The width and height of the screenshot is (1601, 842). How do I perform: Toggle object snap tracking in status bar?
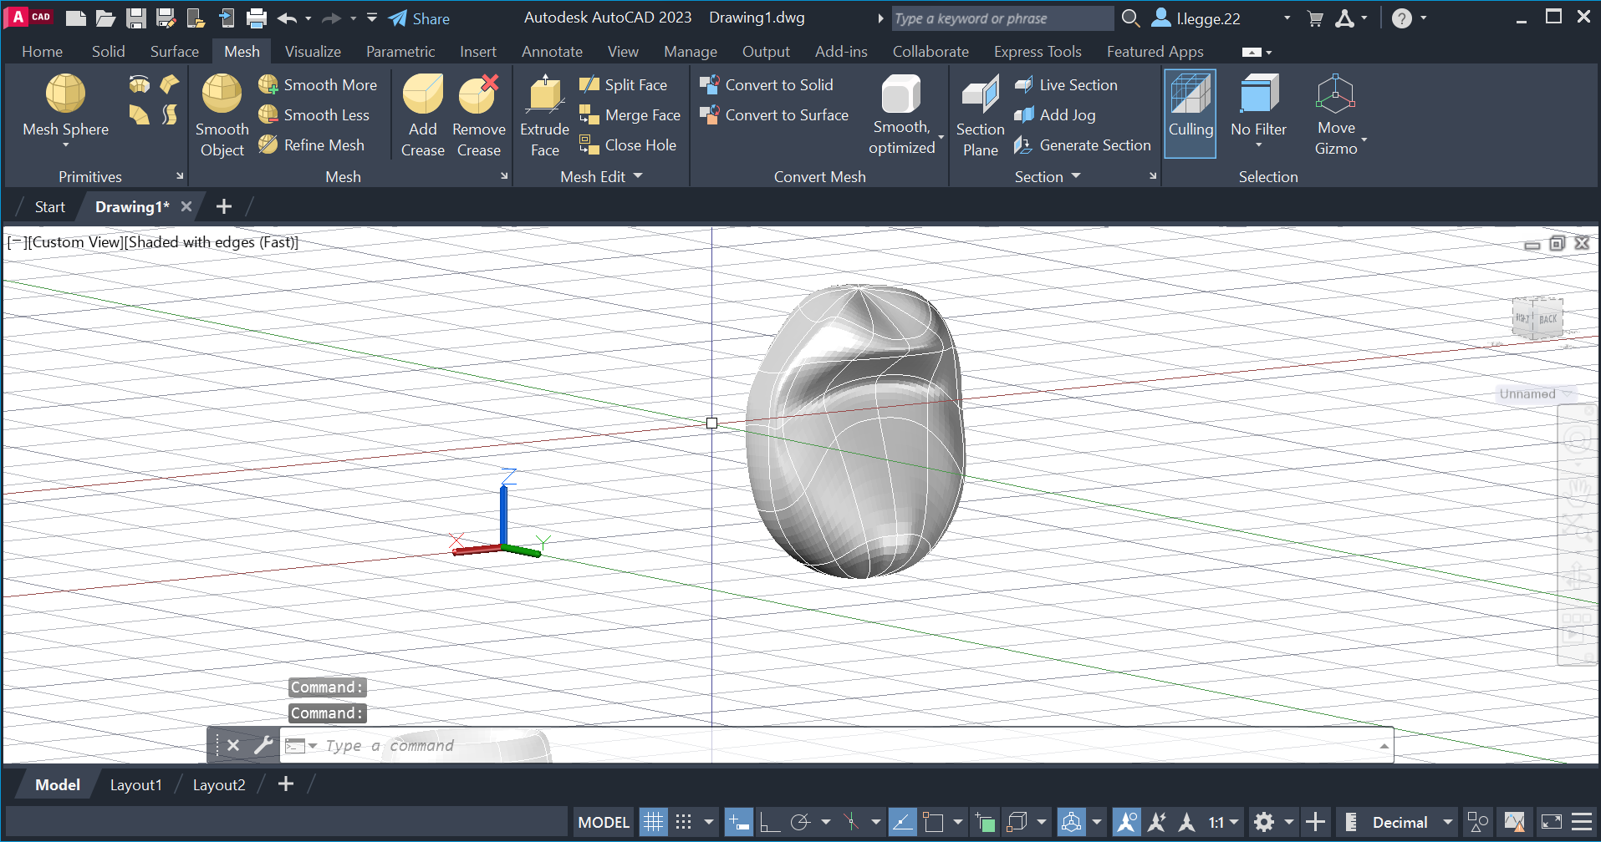901,822
